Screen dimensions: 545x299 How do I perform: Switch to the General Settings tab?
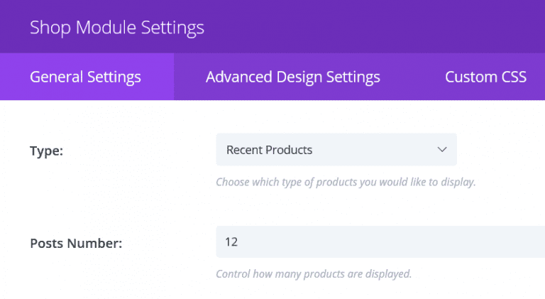86,77
